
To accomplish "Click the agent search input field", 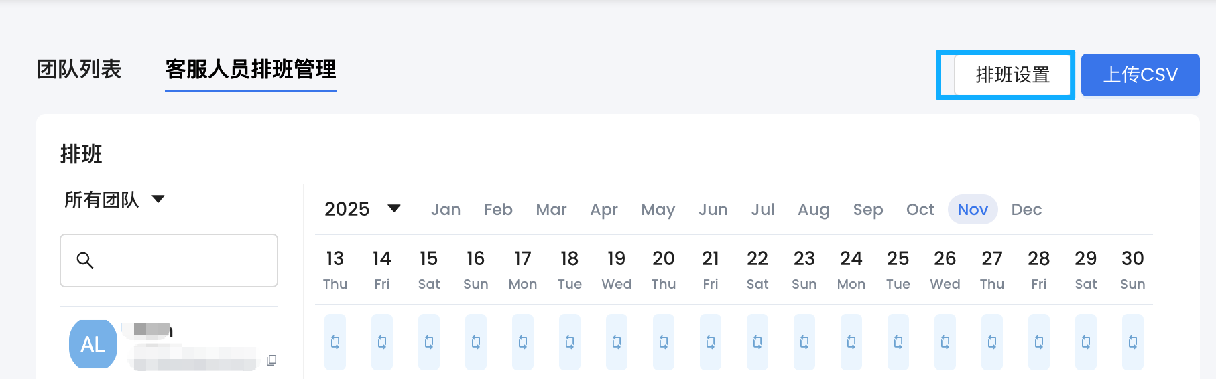I will tap(181, 260).
